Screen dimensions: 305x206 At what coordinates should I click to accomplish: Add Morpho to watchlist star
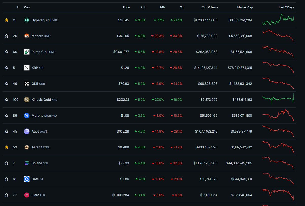7,115
